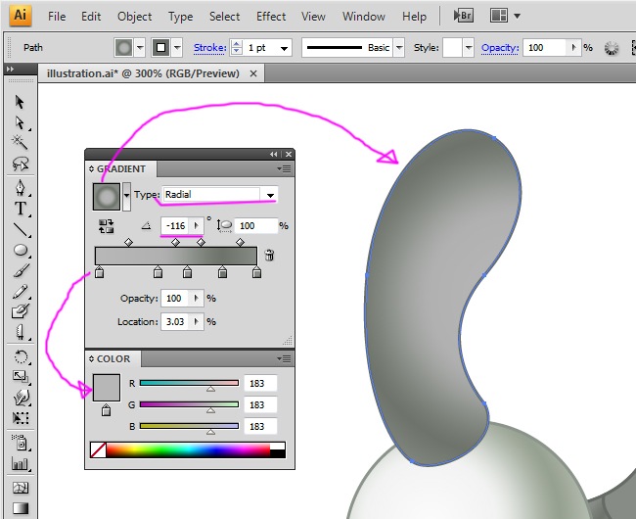Switch to the illustration.ai document tab

point(143,73)
